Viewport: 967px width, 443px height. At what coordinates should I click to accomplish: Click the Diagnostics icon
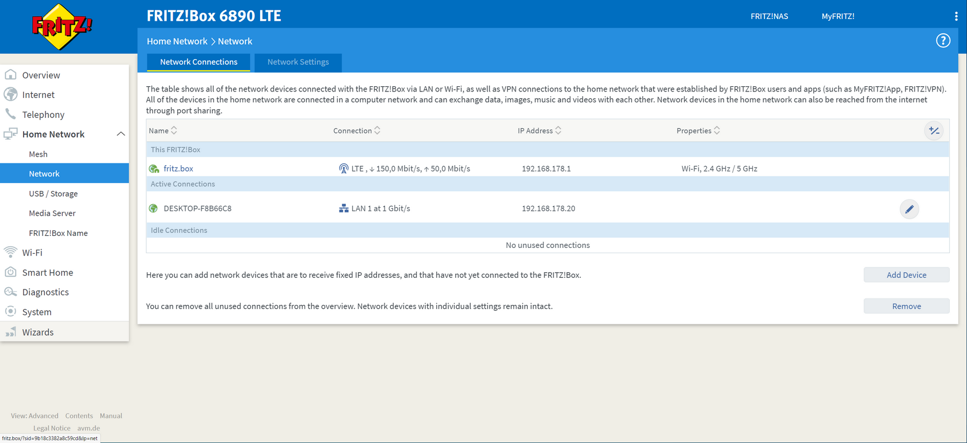10,292
